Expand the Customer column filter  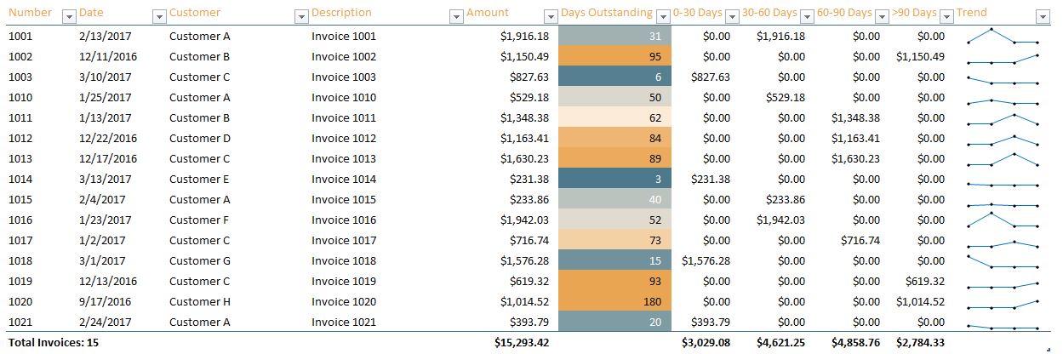(300, 15)
